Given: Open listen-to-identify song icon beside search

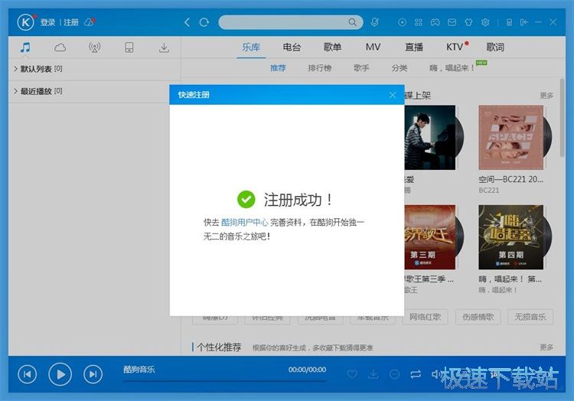Looking at the screenshot, I should [374, 22].
